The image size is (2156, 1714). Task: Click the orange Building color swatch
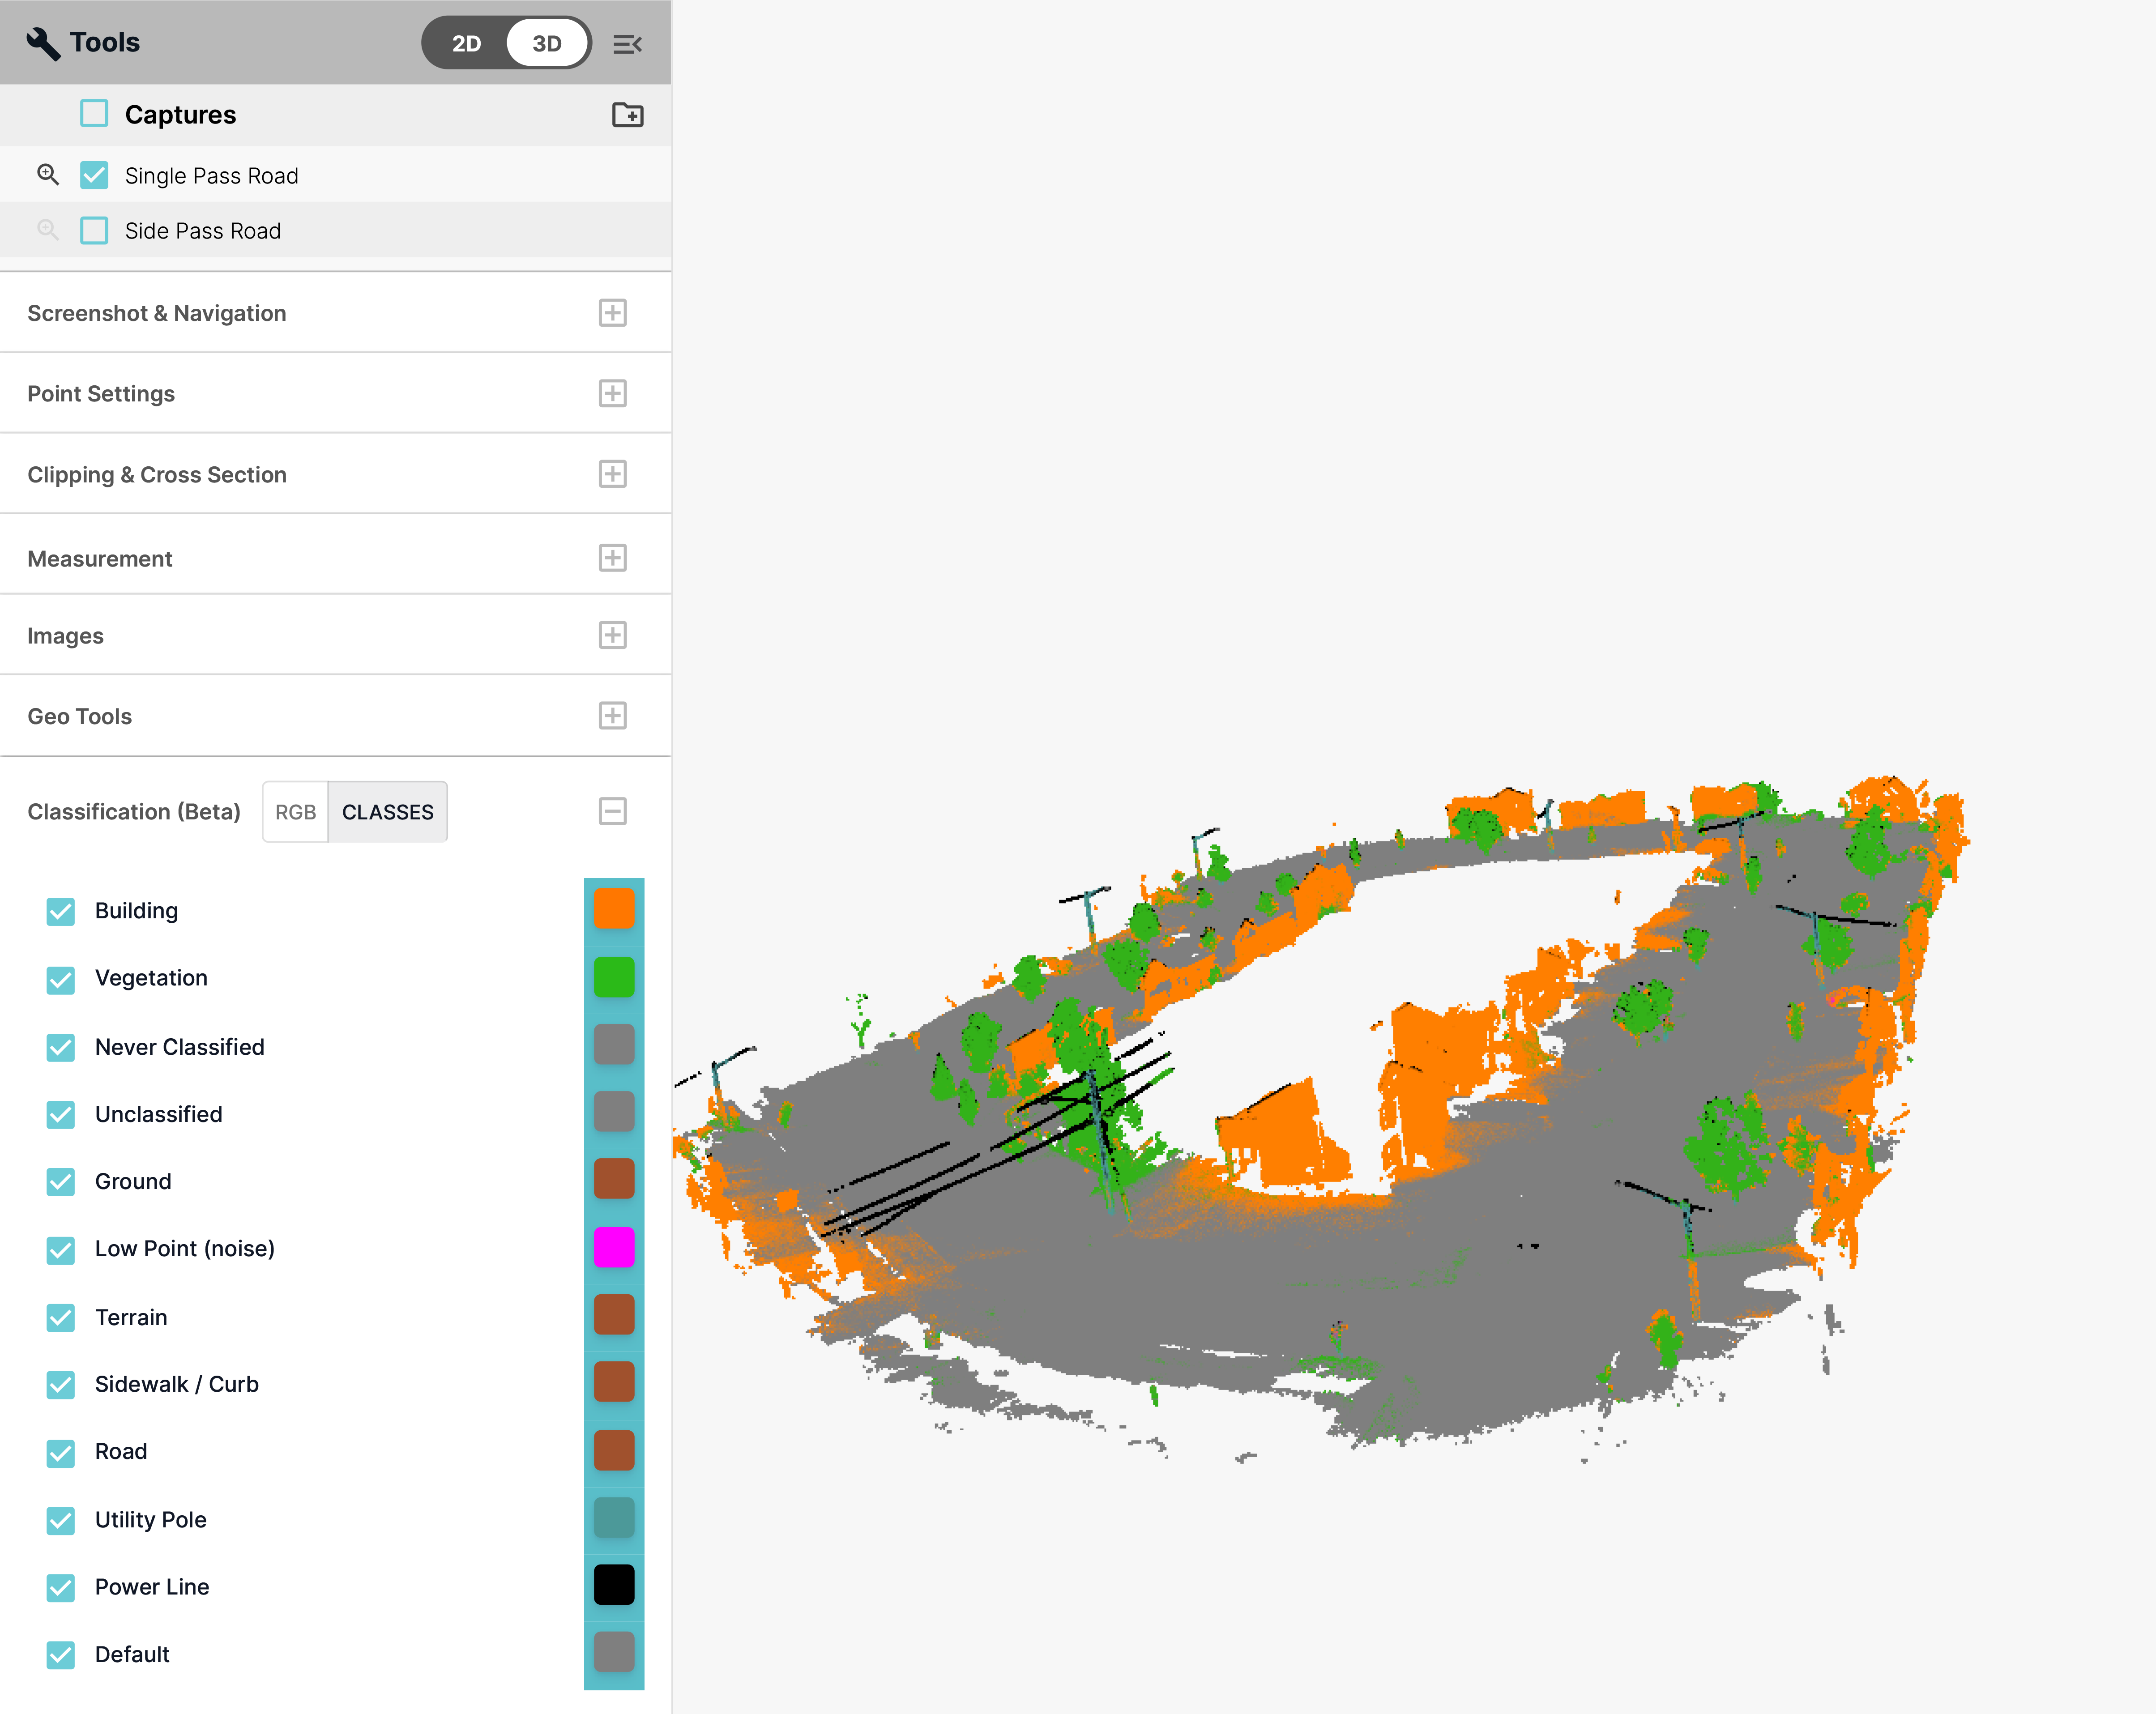(x=613, y=909)
